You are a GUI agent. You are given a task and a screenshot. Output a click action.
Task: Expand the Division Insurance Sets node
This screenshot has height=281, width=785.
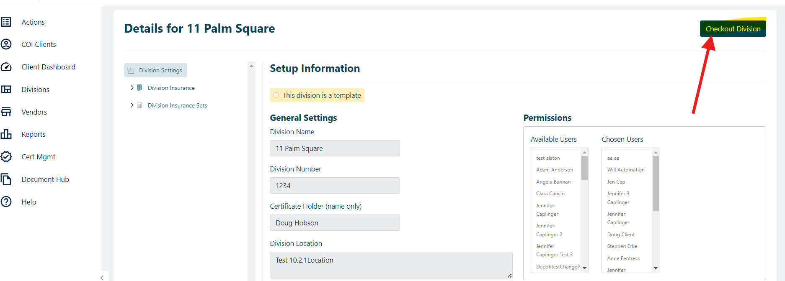tap(132, 105)
